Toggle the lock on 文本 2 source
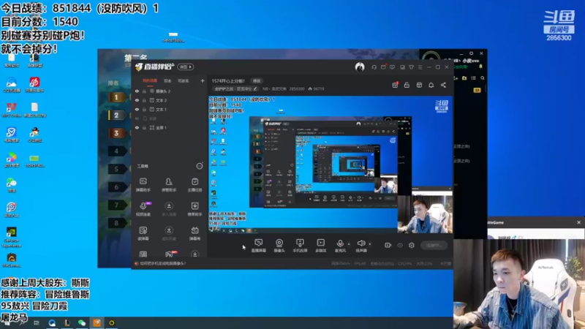 coord(144,100)
